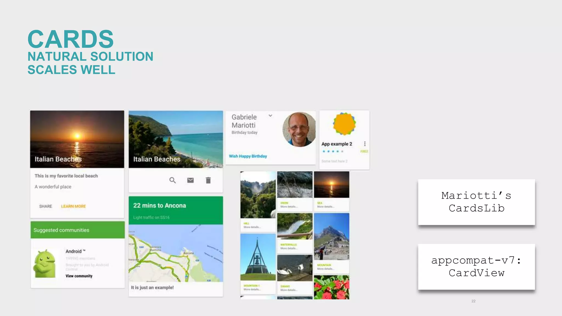Click the 22 mins to Ancona header

click(176, 210)
